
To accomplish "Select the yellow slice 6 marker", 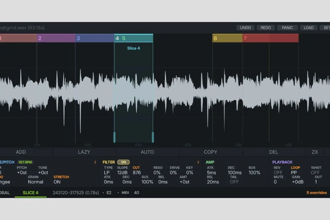I will [227, 38].
